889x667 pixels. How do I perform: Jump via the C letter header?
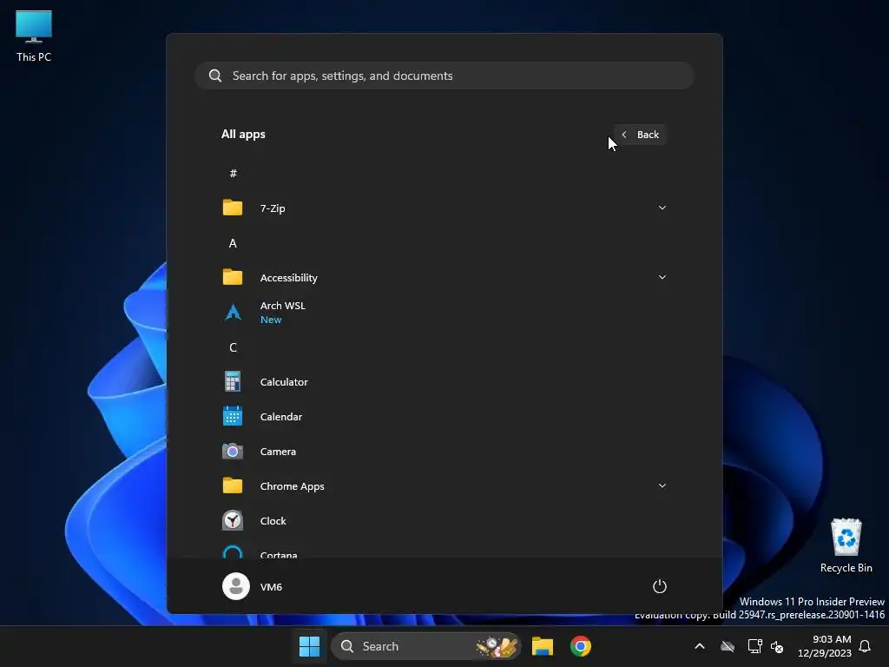233,347
